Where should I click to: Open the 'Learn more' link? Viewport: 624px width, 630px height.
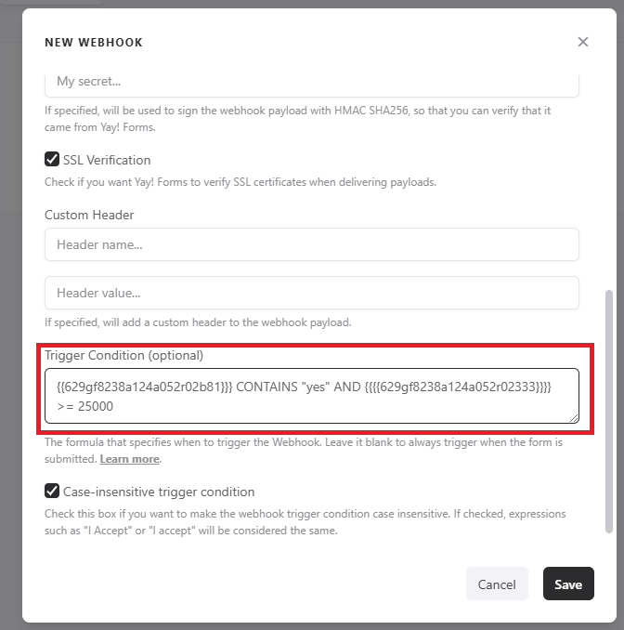[130, 459]
